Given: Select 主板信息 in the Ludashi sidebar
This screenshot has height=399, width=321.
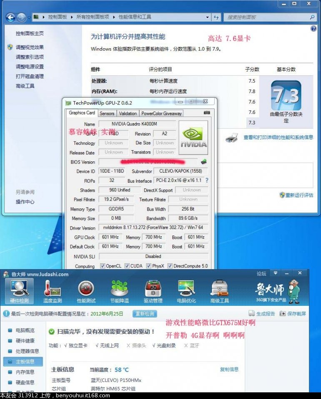Looking at the screenshot, I should tap(23, 362).
